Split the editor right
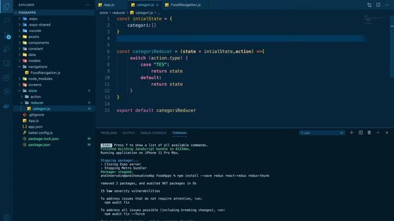This screenshot has height=221, width=394. coord(378,5)
